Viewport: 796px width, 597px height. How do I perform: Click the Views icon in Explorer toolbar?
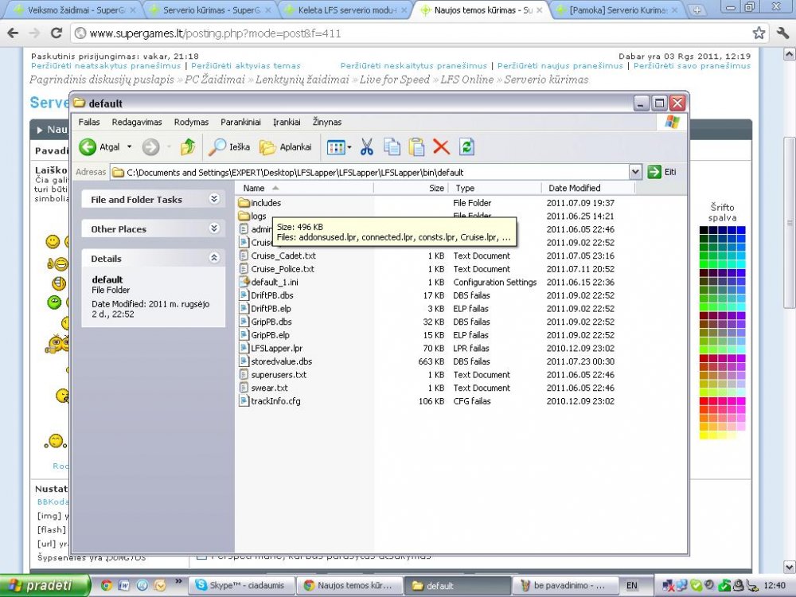(336, 147)
